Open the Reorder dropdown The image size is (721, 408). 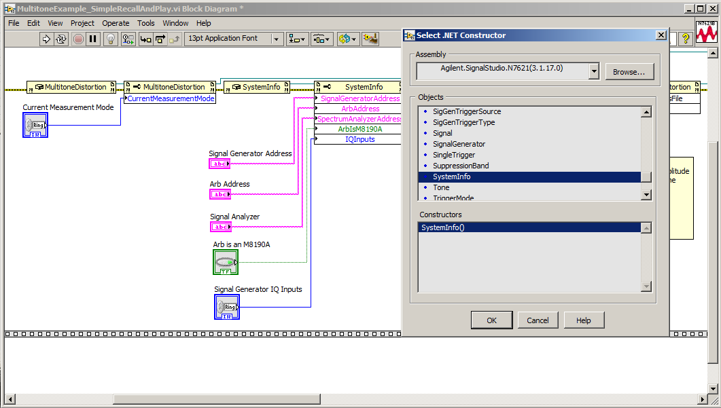point(348,39)
